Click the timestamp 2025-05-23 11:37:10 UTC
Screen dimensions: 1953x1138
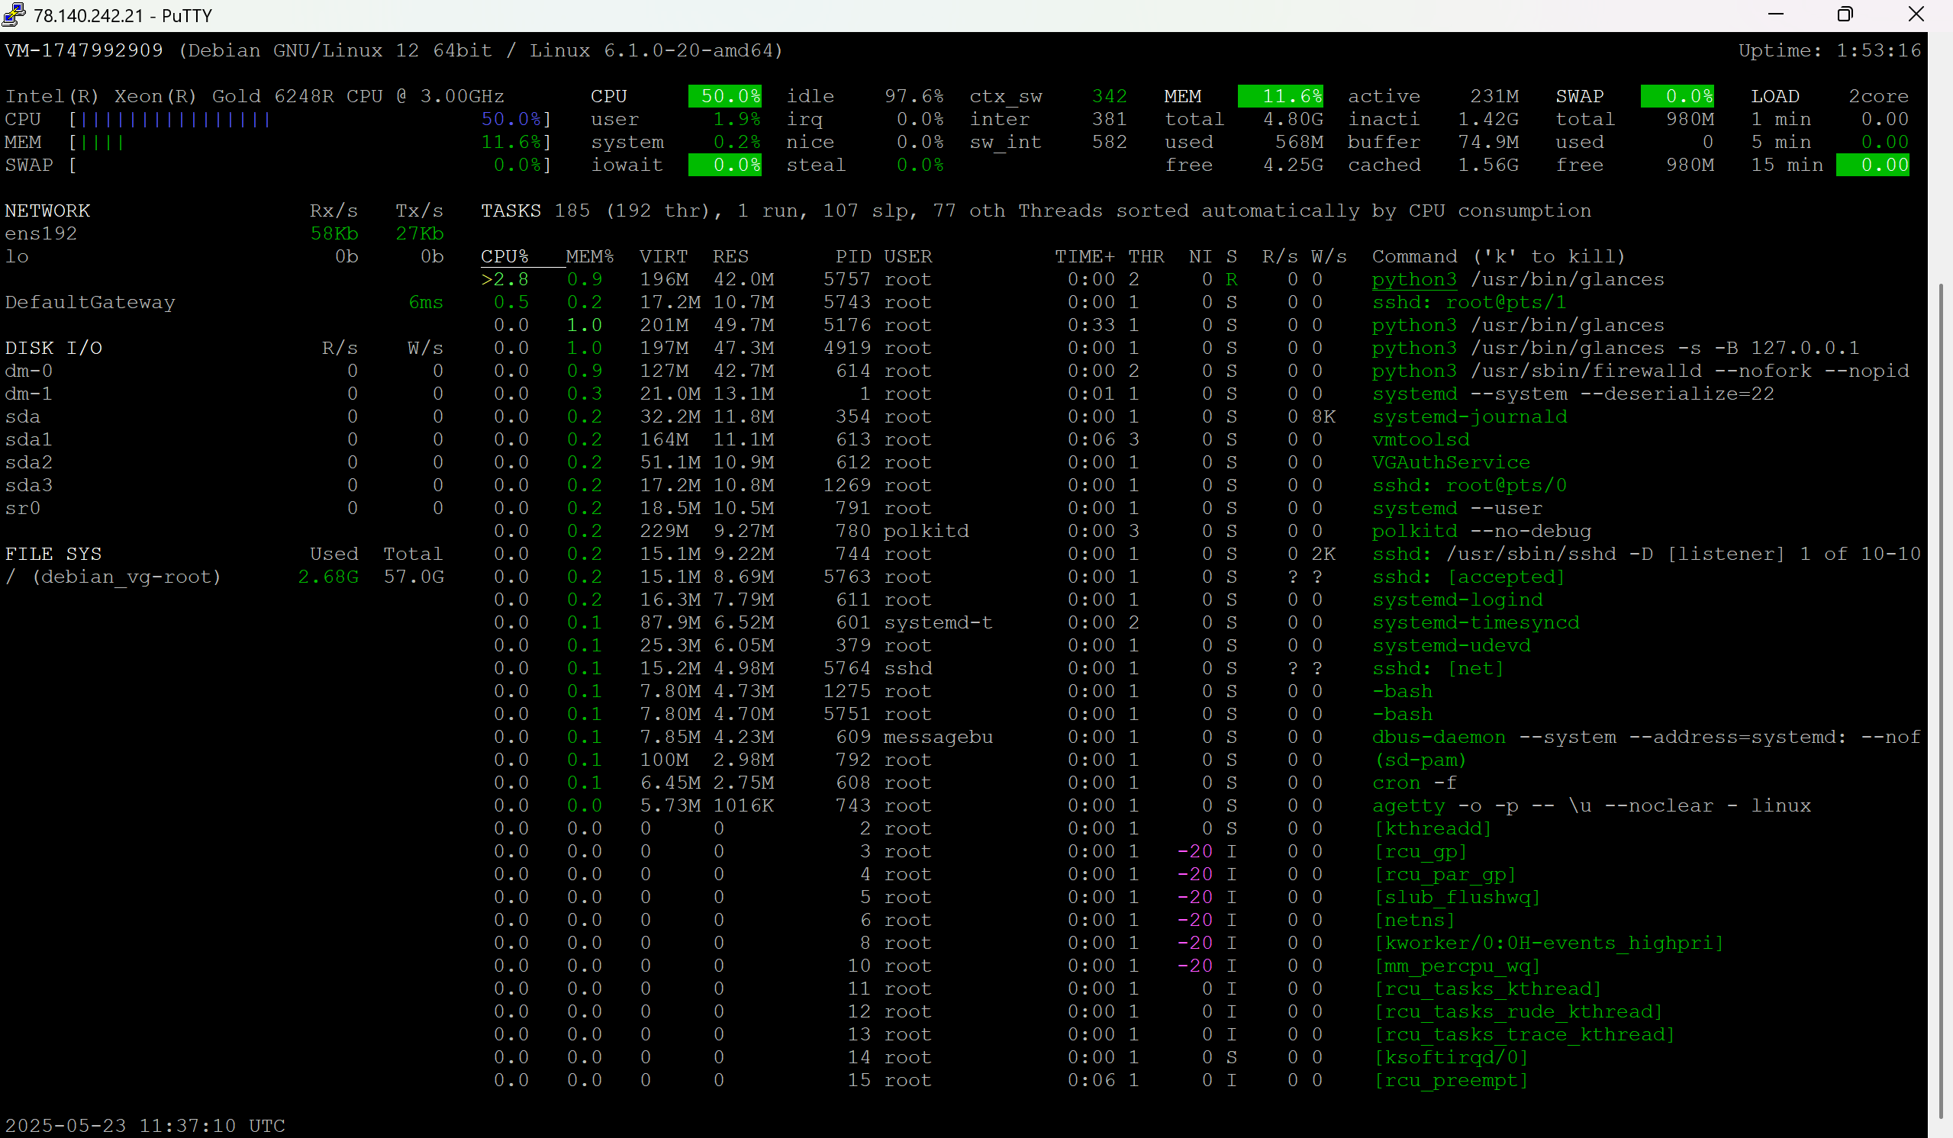click(x=145, y=1126)
